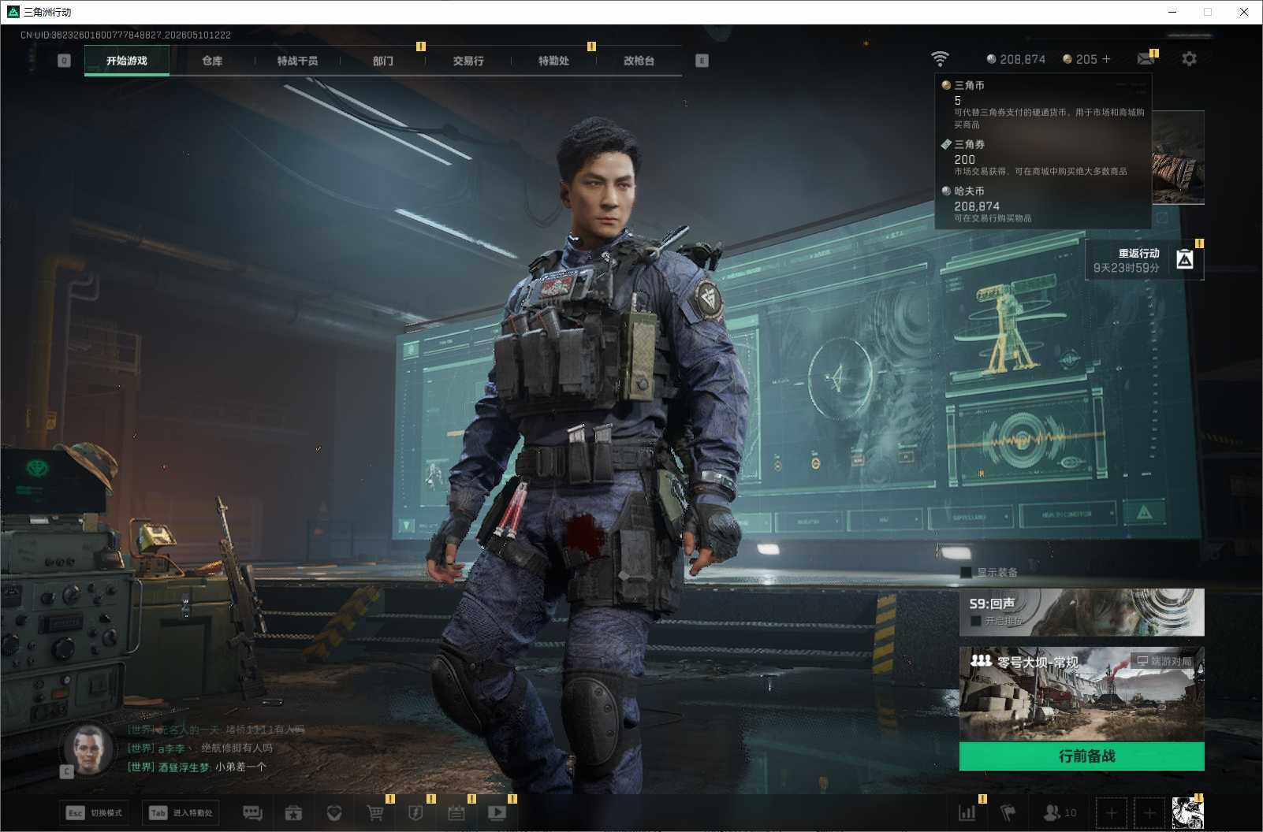Select the 零号大坝-常规 map card
1263x832 pixels.
[x=1082, y=694]
